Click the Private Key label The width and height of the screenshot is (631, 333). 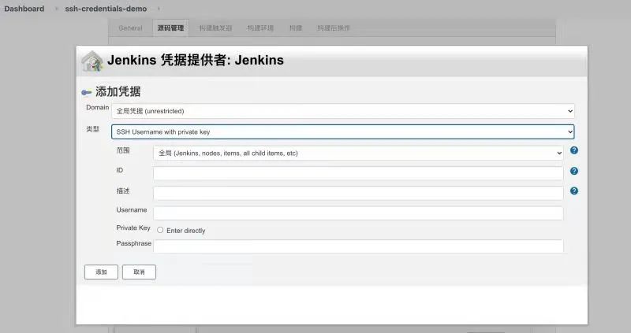click(x=133, y=228)
